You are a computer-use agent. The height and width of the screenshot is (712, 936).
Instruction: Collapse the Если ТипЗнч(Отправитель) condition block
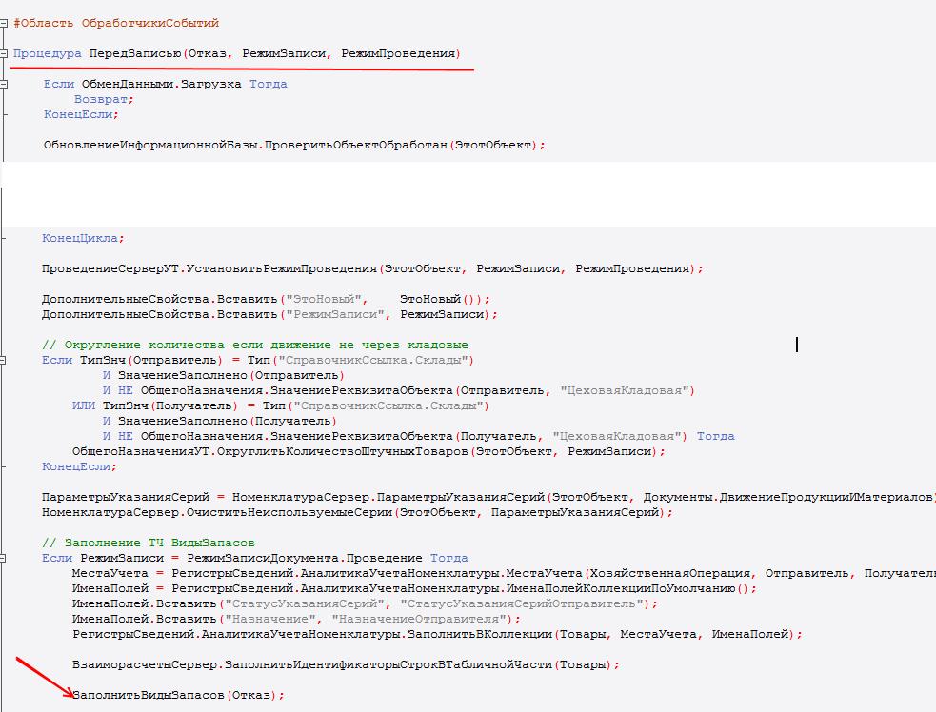tap(5, 361)
